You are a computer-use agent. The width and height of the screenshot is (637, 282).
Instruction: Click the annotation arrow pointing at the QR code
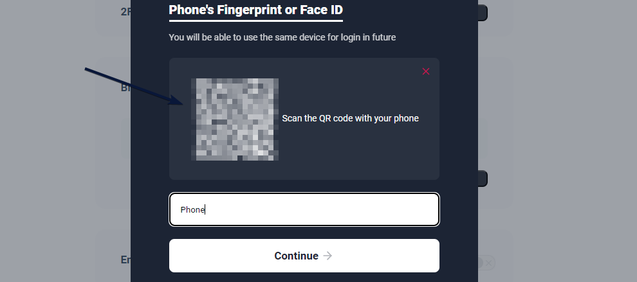pos(135,85)
